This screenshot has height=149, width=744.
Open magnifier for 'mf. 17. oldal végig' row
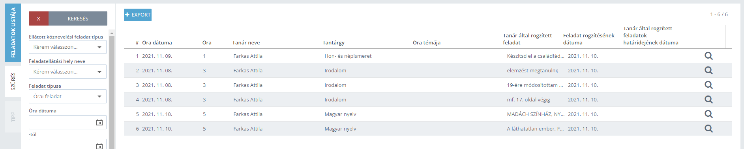click(708, 99)
